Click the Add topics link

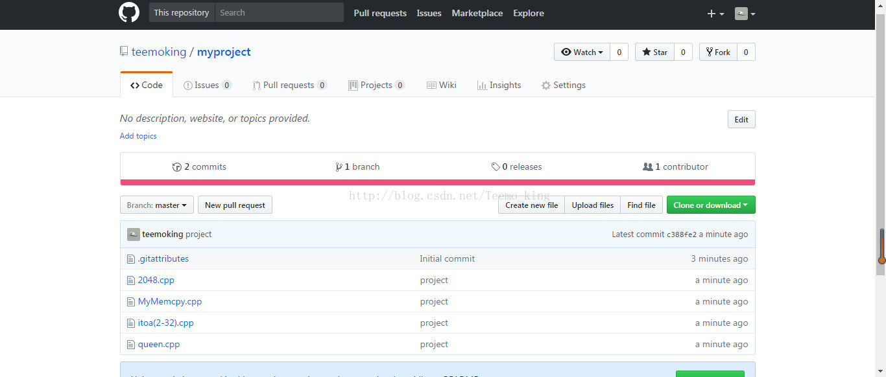point(138,136)
